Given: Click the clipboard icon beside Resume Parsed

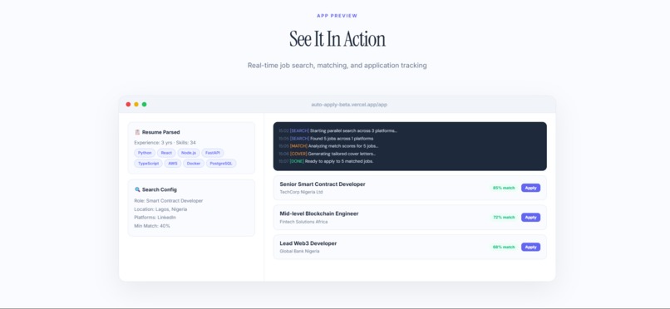Looking at the screenshot, I should [x=137, y=132].
